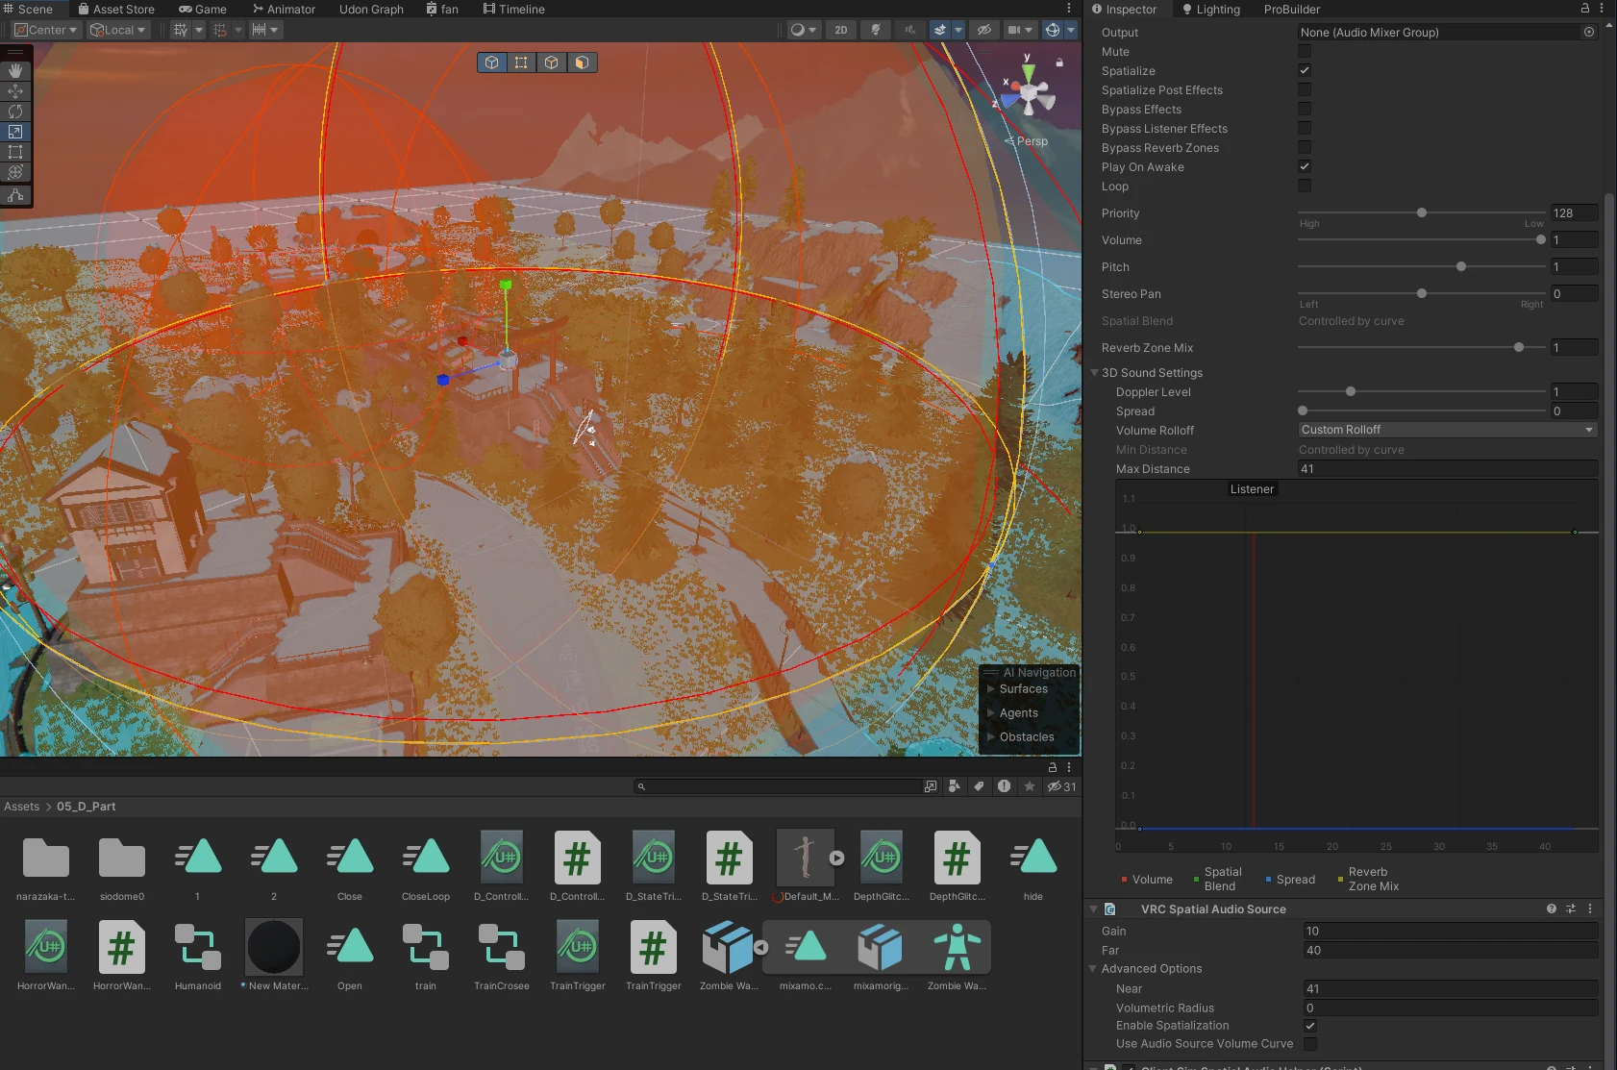Select the TrainCrosee prefab asset
Viewport: 1617px width, 1070px height.
pyautogui.click(x=502, y=955)
